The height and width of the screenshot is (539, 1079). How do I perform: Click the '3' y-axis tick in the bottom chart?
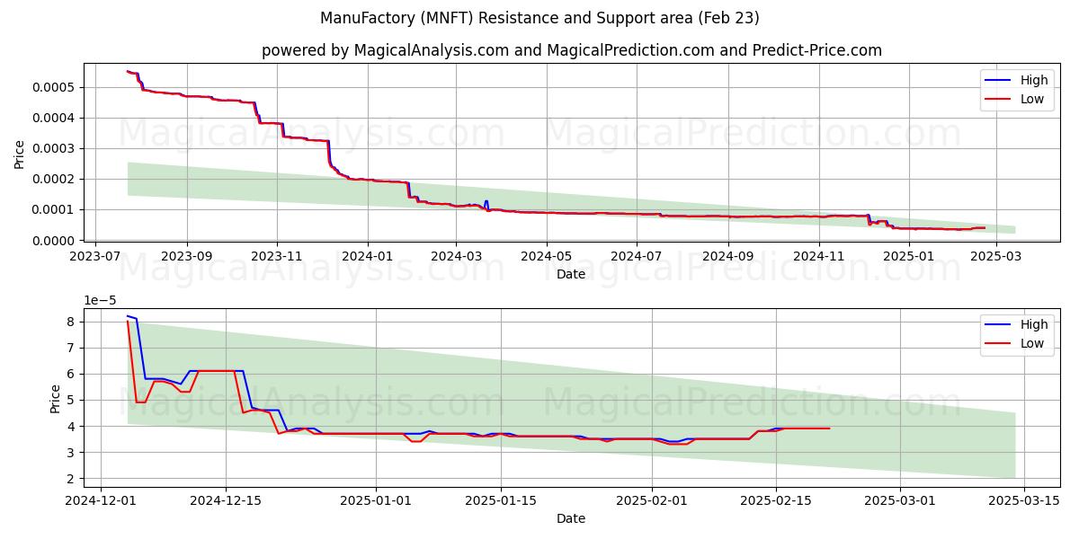tap(73, 453)
